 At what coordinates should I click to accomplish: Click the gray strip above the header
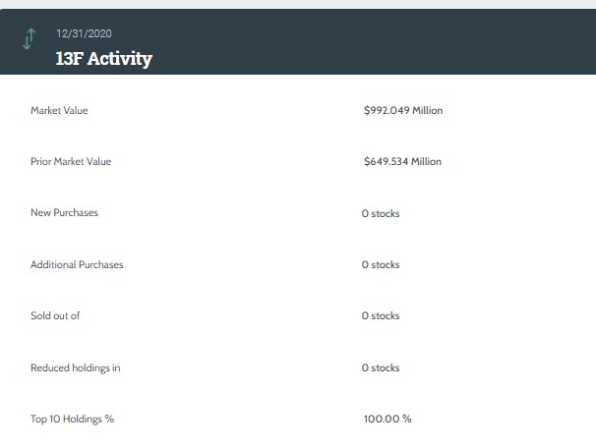(x=295, y=4)
